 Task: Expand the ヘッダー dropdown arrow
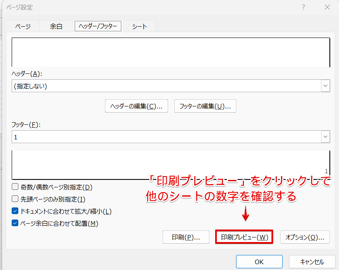325,86
